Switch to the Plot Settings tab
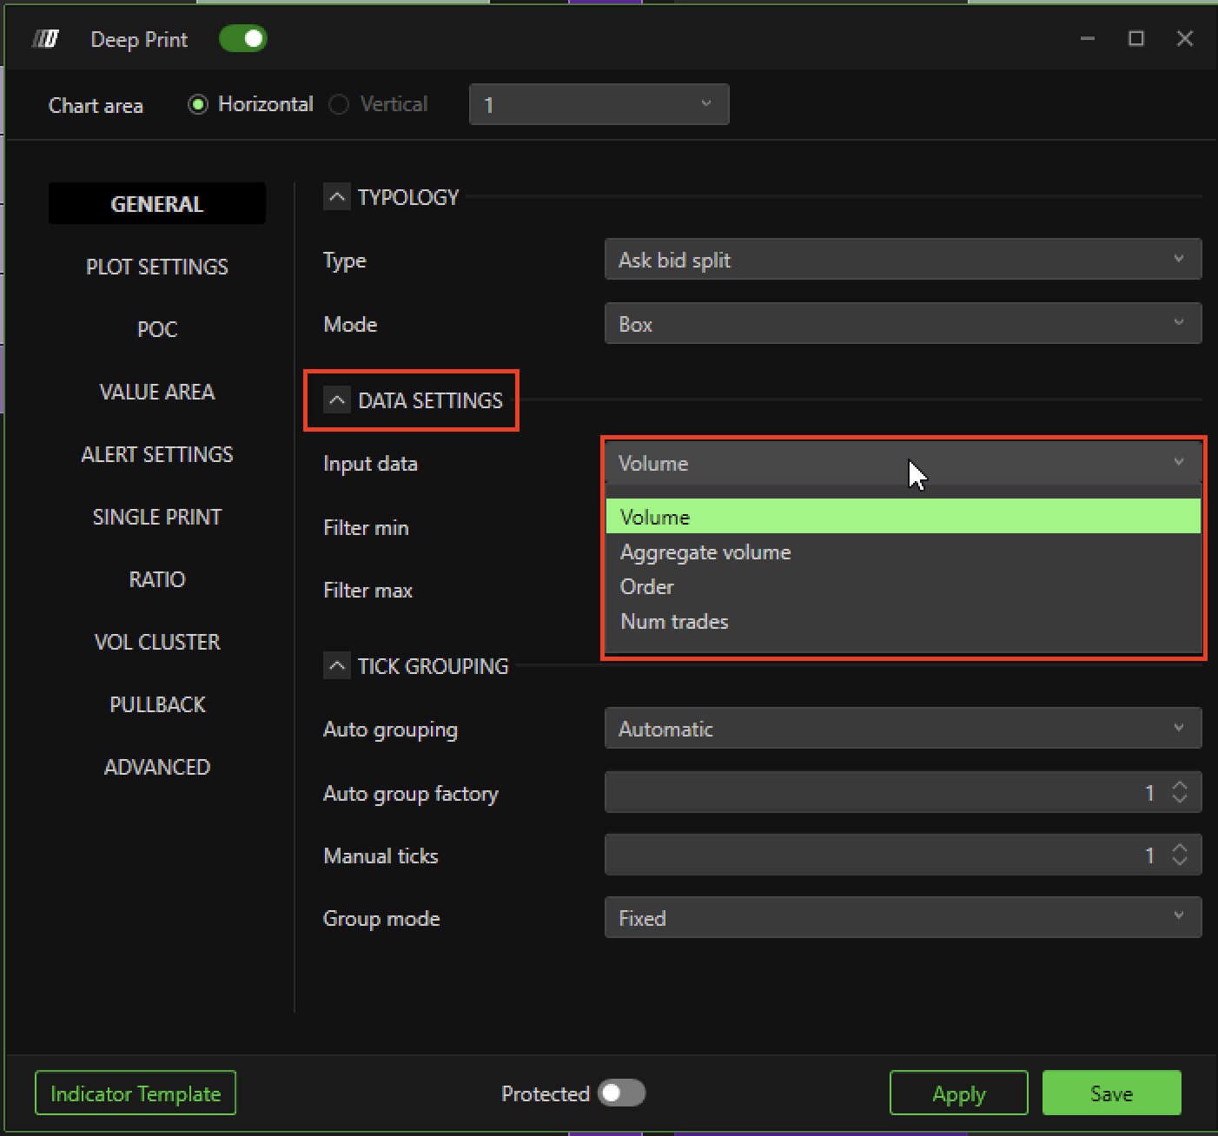 157,267
